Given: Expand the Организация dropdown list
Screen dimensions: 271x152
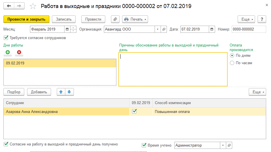Looking at the screenshot, I should coord(157,29).
